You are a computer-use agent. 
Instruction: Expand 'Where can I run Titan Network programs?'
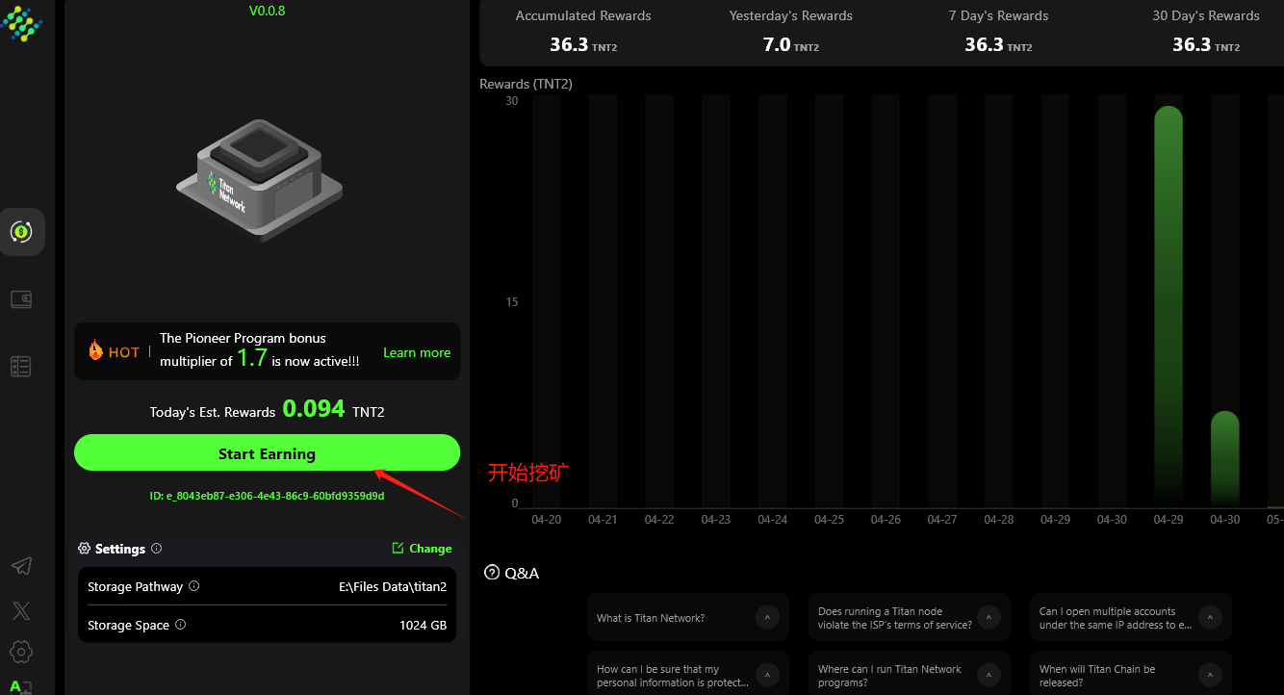click(x=910, y=676)
